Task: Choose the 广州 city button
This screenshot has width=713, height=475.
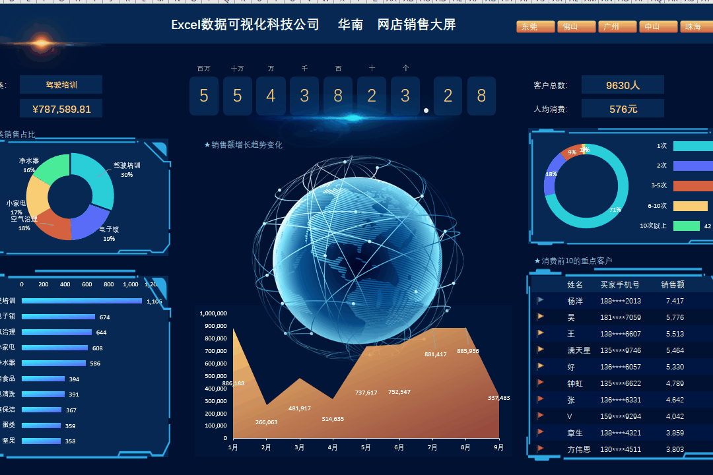Action: 617,27
